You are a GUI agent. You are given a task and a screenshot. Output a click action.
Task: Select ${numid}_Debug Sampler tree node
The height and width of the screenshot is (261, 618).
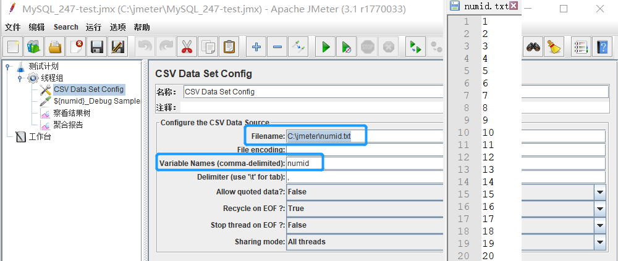pyautogui.click(x=97, y=101)
